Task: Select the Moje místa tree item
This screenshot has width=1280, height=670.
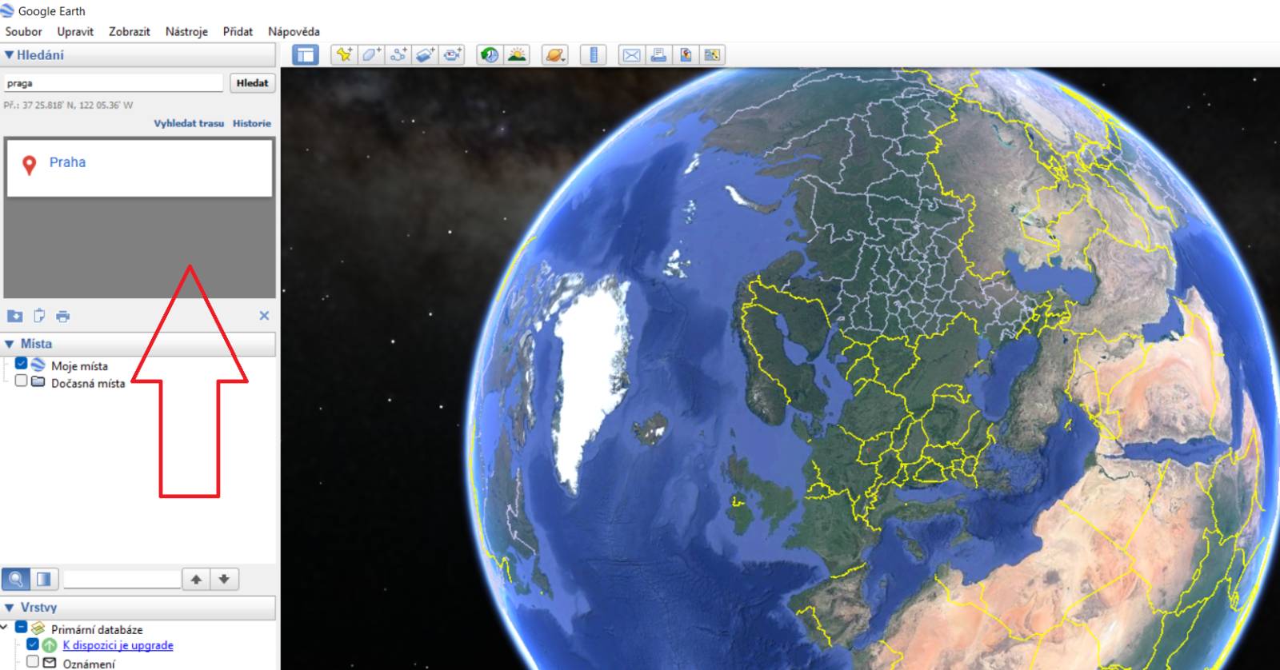Action: coord(79,366)
